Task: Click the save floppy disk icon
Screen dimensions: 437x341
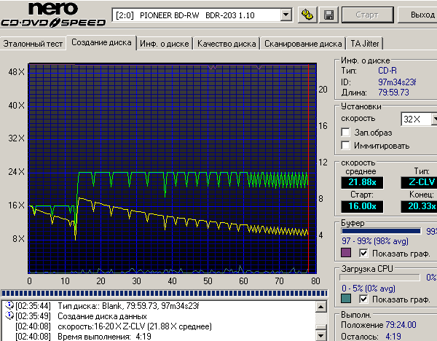Action: [x=328, y=15]
